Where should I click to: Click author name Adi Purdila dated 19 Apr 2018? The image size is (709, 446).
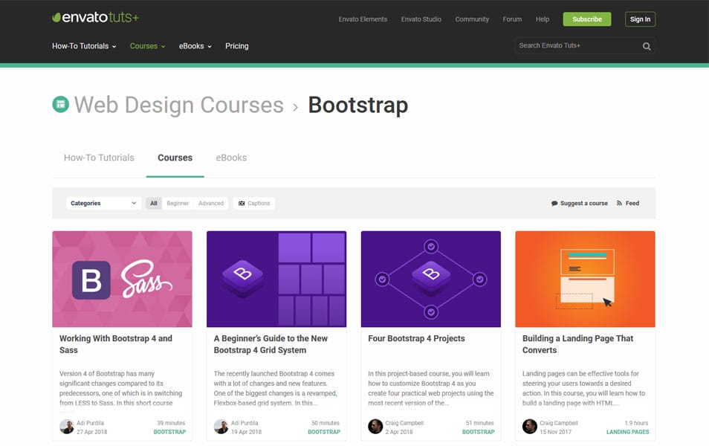point(245,423)
